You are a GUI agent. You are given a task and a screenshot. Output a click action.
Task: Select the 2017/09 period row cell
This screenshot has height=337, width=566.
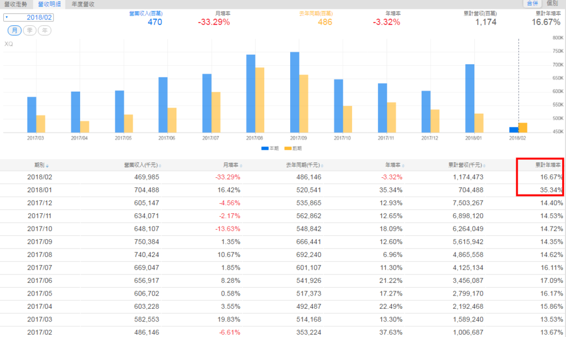[40, 242]
